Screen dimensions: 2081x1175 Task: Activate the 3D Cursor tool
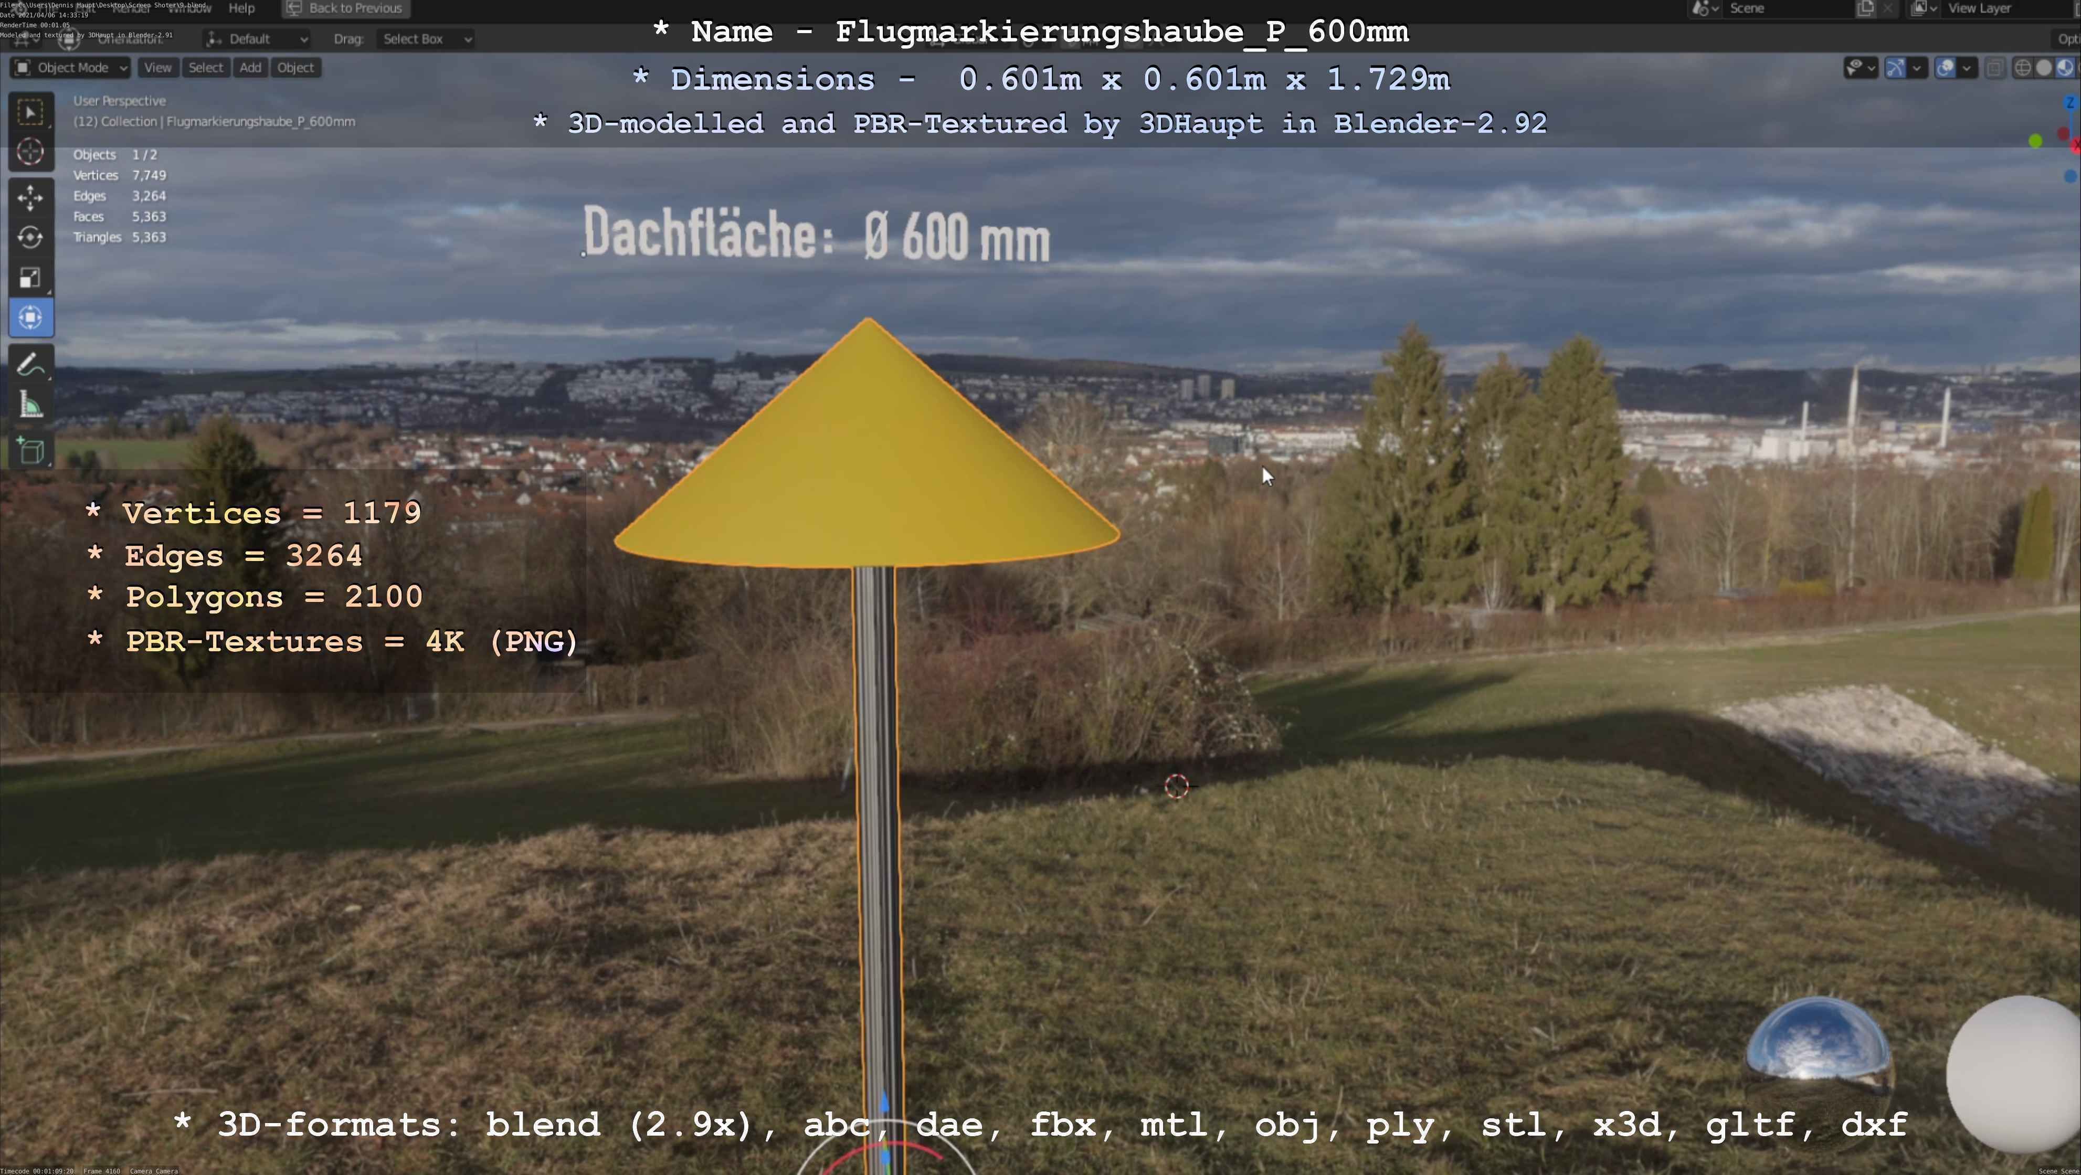(x=30, y=152)
